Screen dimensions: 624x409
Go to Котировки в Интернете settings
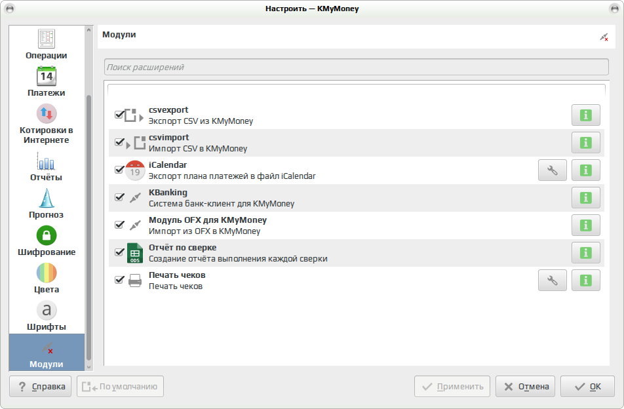[x=46, y=124]
